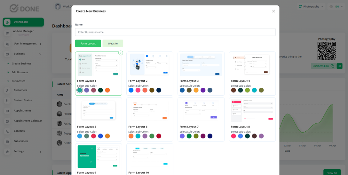This screenshot has width=348, height=175.
Task: Pick green sub-color for Form Layout 6
Action: tap(152, 136)
